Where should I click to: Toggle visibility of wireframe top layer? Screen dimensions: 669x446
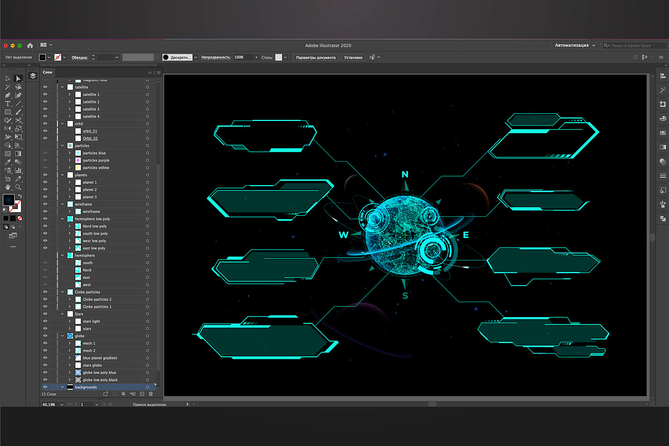[45, 204]
